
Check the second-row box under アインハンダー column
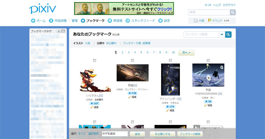pyautogui.click(x=170, y=122)
